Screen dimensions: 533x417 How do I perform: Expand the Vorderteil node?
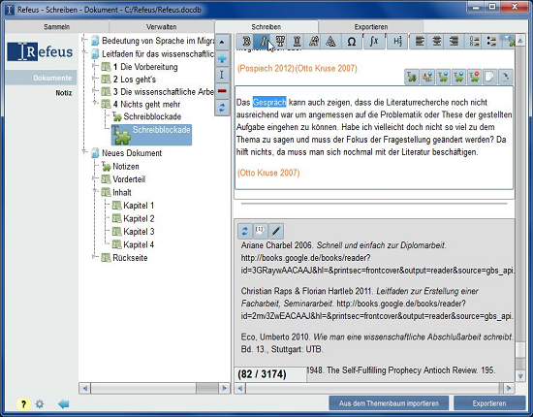tap(95, 178)
